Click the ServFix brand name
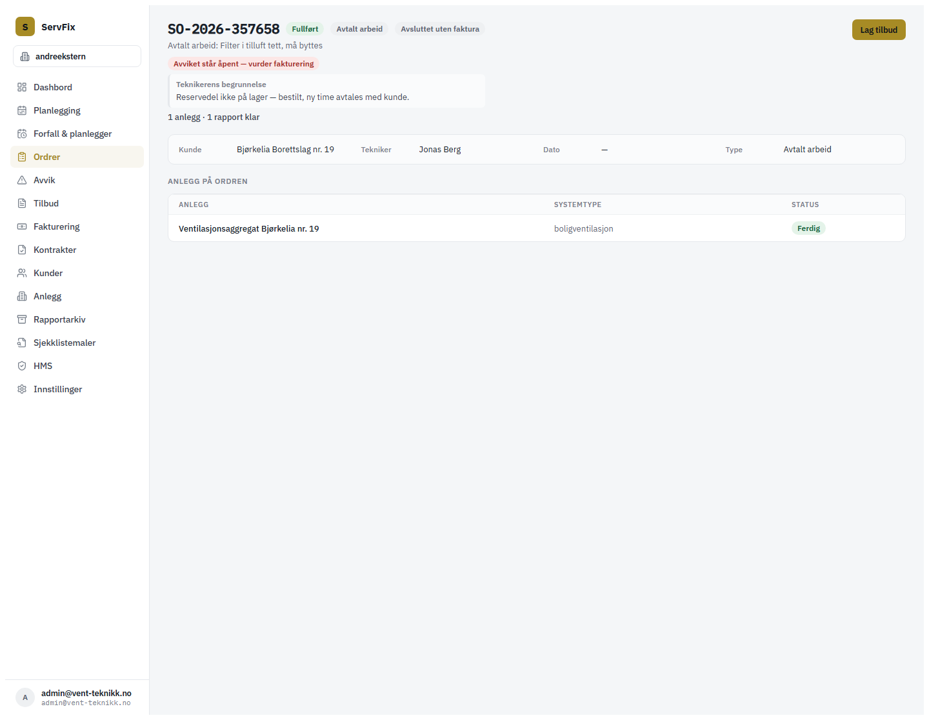 [x=58, y=26]
